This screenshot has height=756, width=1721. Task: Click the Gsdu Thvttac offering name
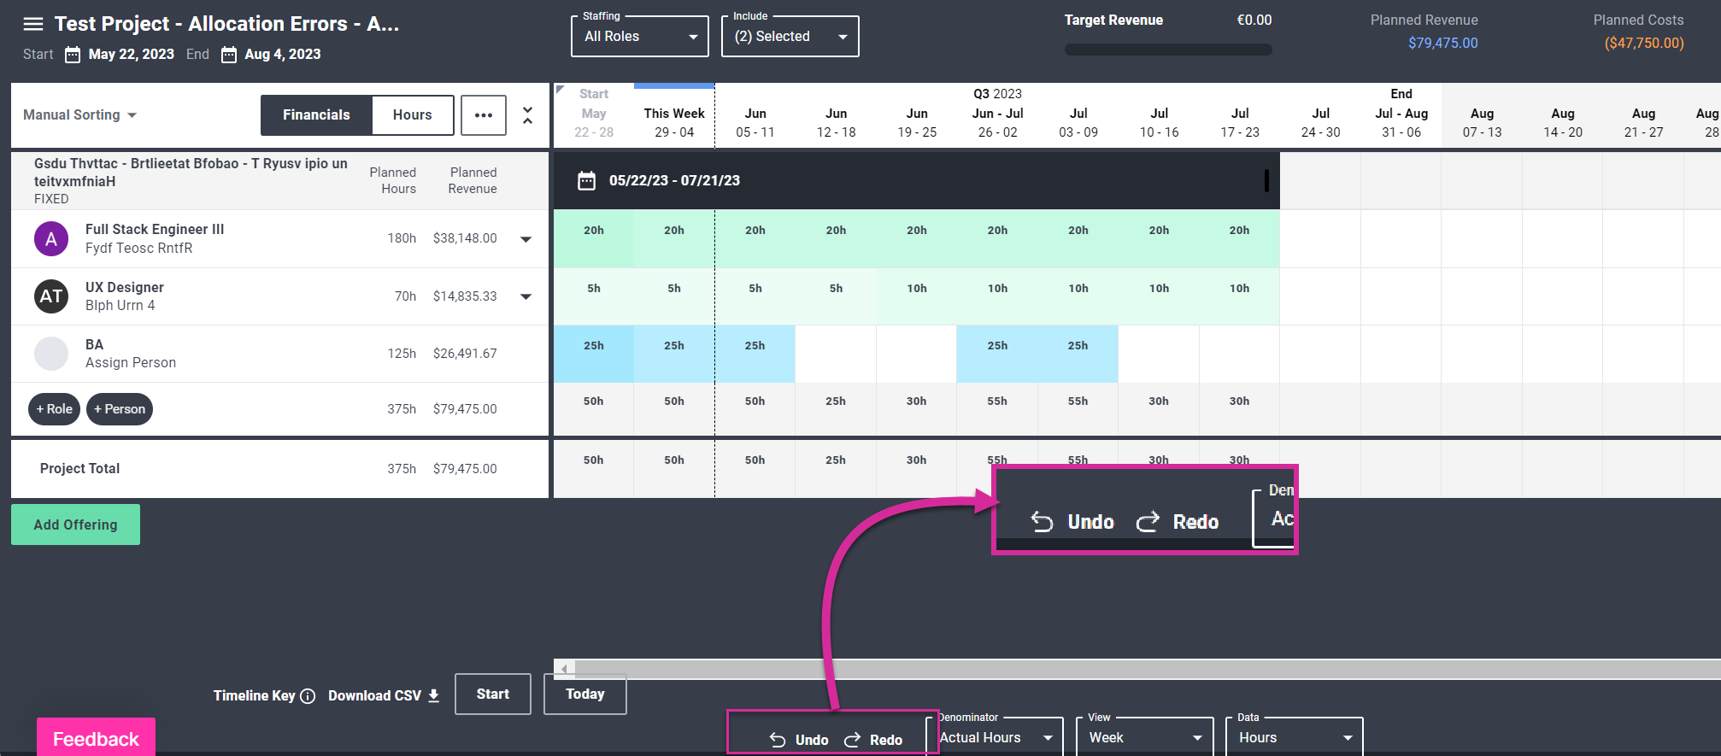(191, 173)
